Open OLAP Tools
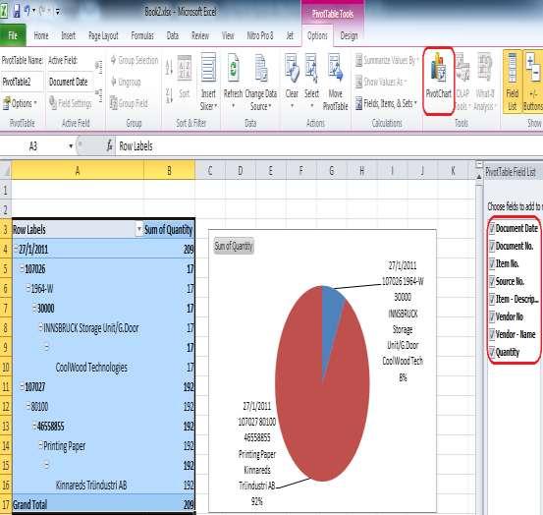This screenshot has width=543, height=515. tap(462, 82)
